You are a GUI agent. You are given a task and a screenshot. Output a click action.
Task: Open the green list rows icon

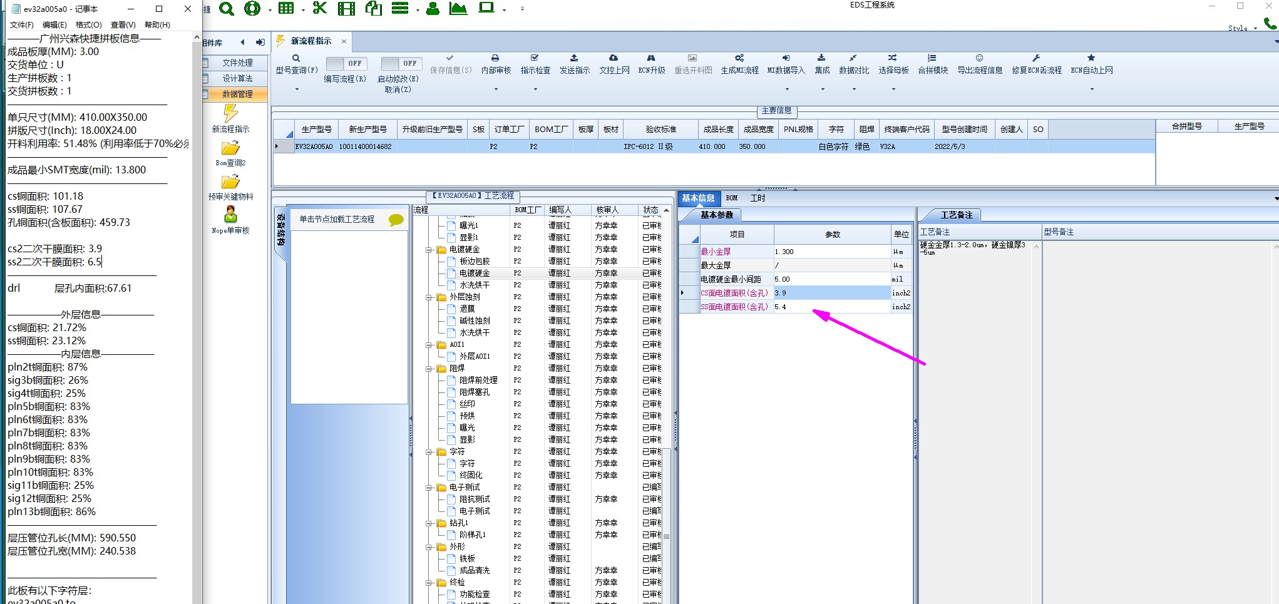click(x=400, y=9)
